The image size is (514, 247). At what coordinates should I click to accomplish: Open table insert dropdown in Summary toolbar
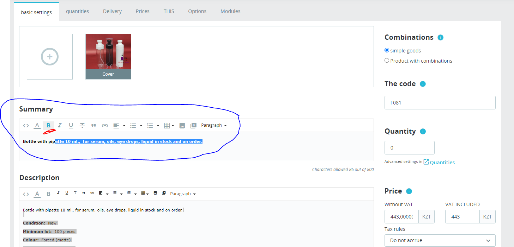pos(169,125)
